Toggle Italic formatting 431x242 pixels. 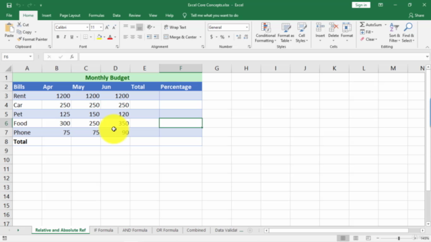click(65, 37)
